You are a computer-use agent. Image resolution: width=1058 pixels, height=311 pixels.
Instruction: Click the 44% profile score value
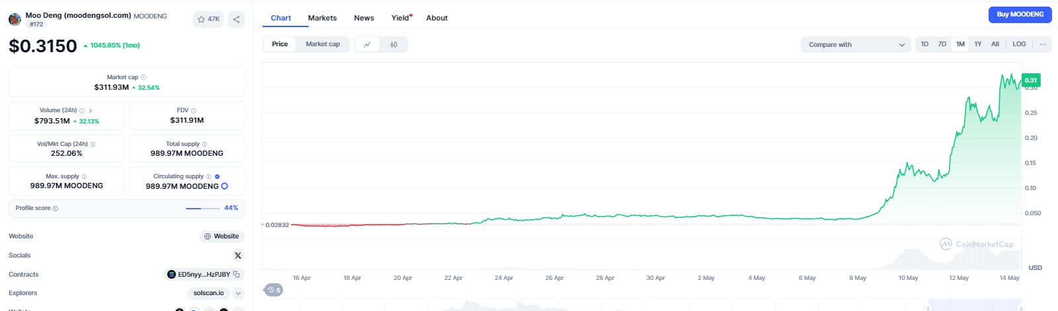coord(231,208)
